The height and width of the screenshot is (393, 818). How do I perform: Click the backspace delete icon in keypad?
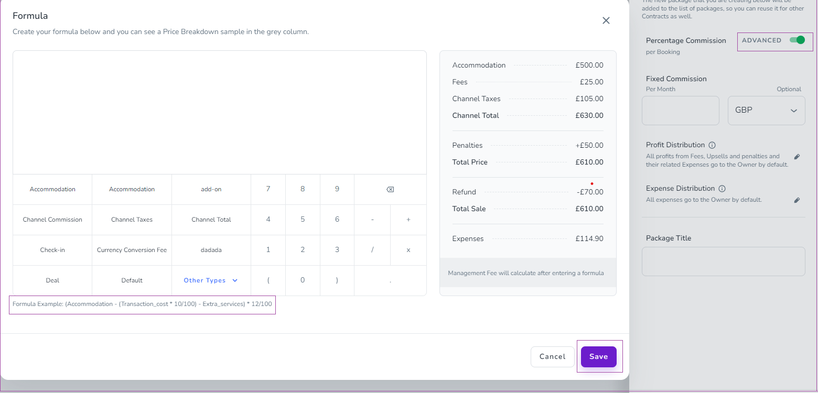(x=390, y=190)
